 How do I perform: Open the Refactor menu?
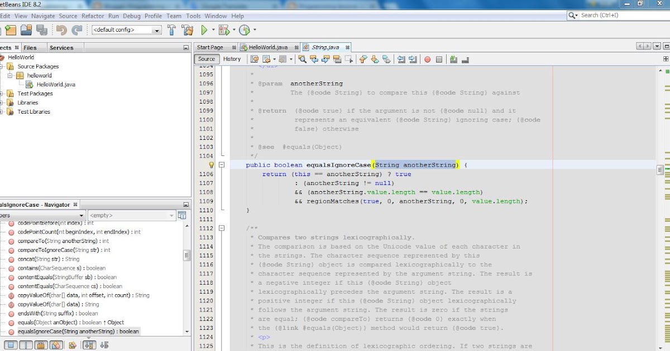point(93,16)
